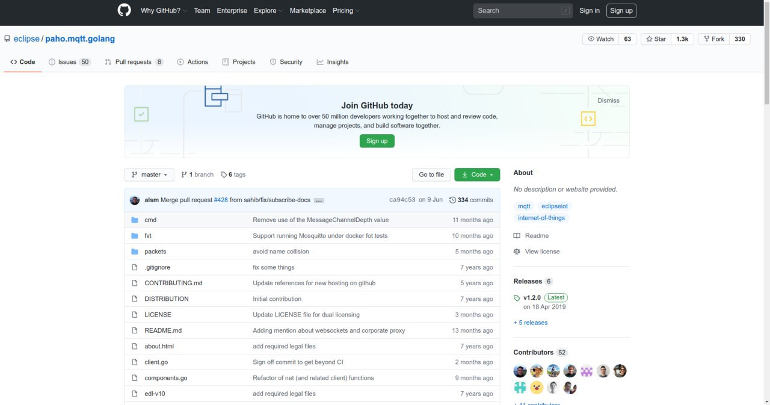Click the Go to file button
Image resolution: width=770 pixels, height=405 pixels.
coord(431,175)
